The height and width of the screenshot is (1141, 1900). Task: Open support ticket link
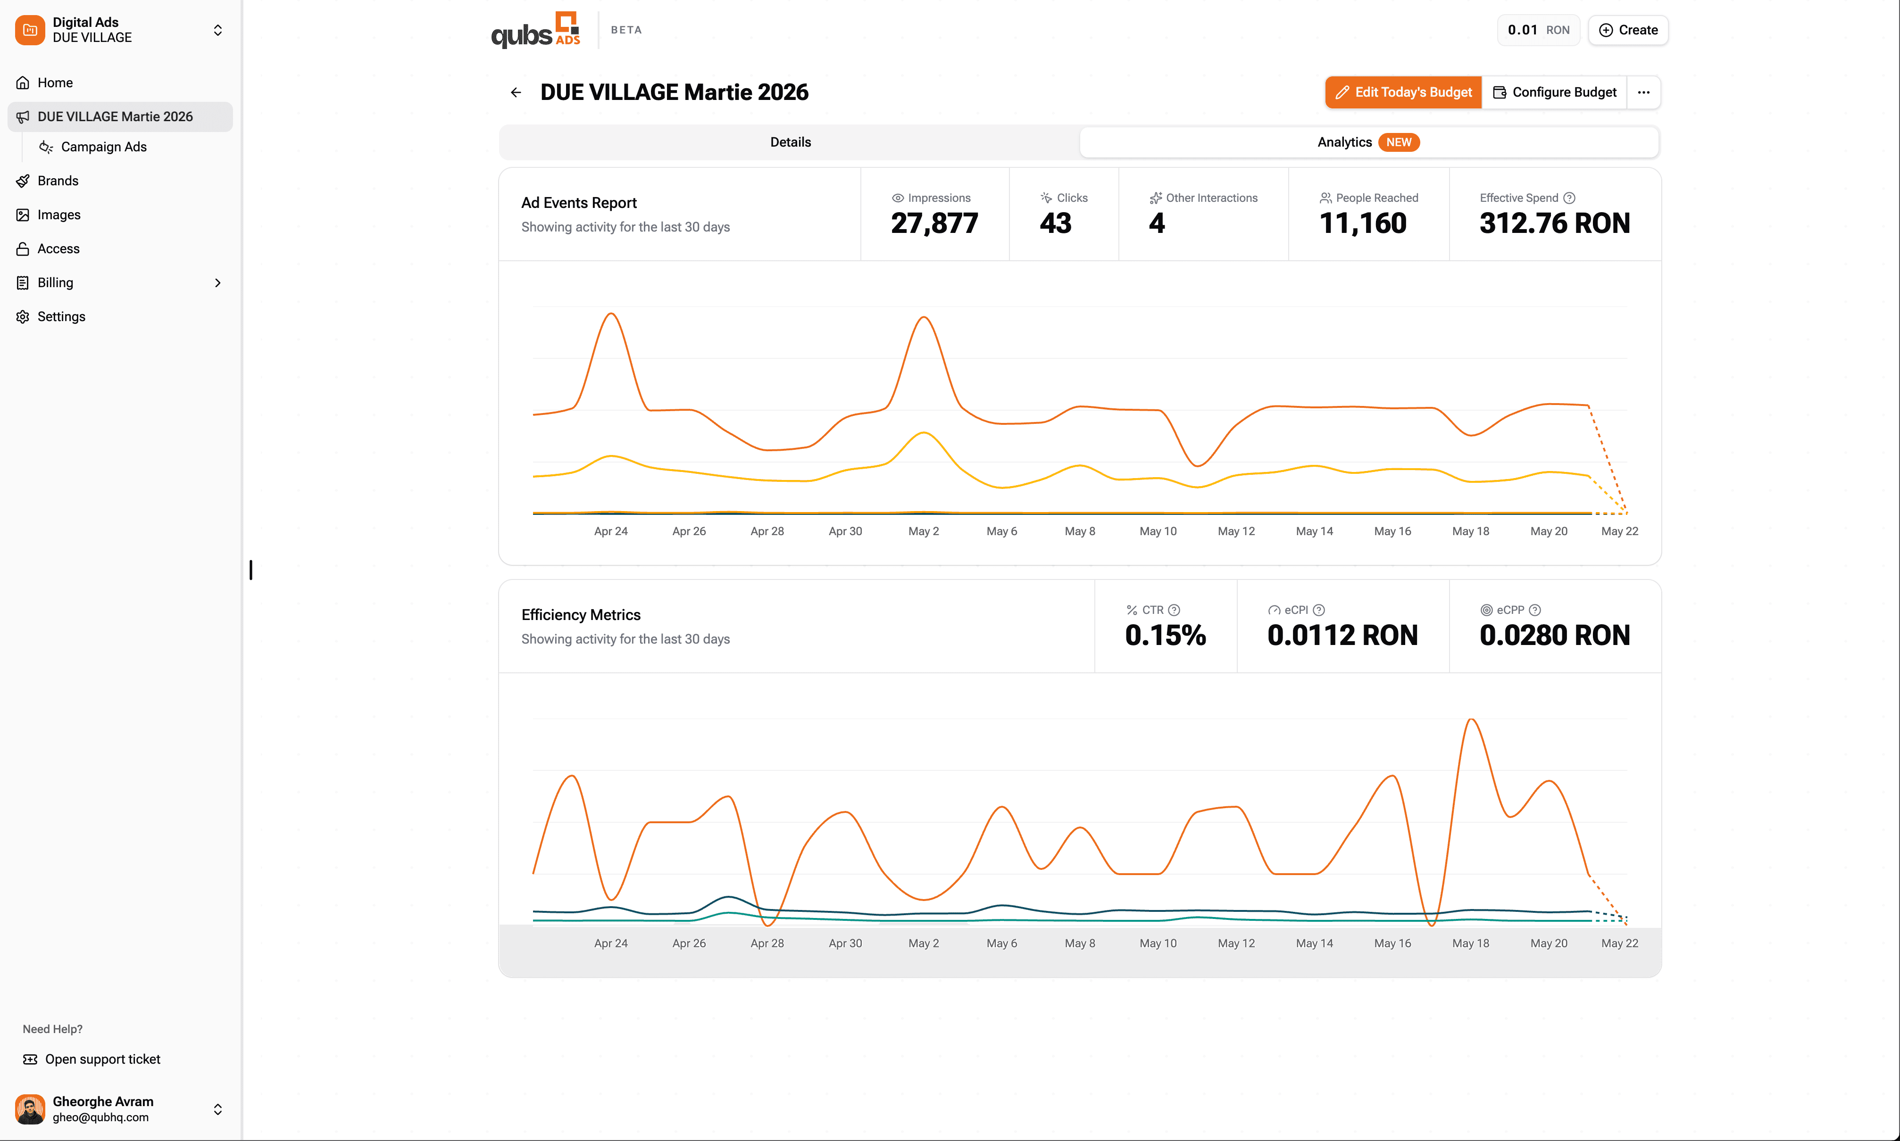point(103,1059)
